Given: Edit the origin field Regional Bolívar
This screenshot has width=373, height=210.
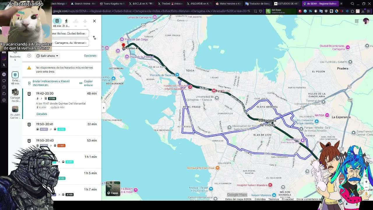Looking at the screenshot, I should click(x=70, y=34).
